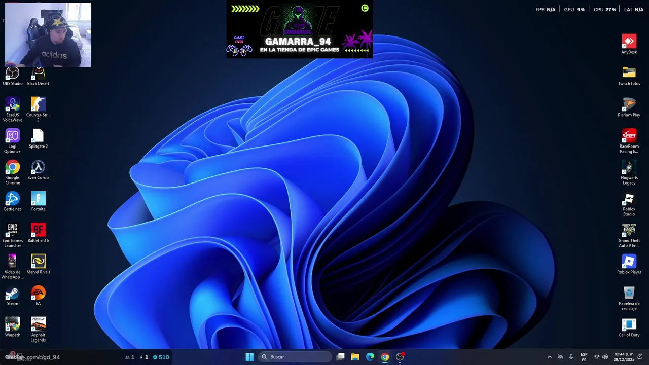Select the Splitgate 2 file icon
Screen dimensions: 649x365
point(38,138)
